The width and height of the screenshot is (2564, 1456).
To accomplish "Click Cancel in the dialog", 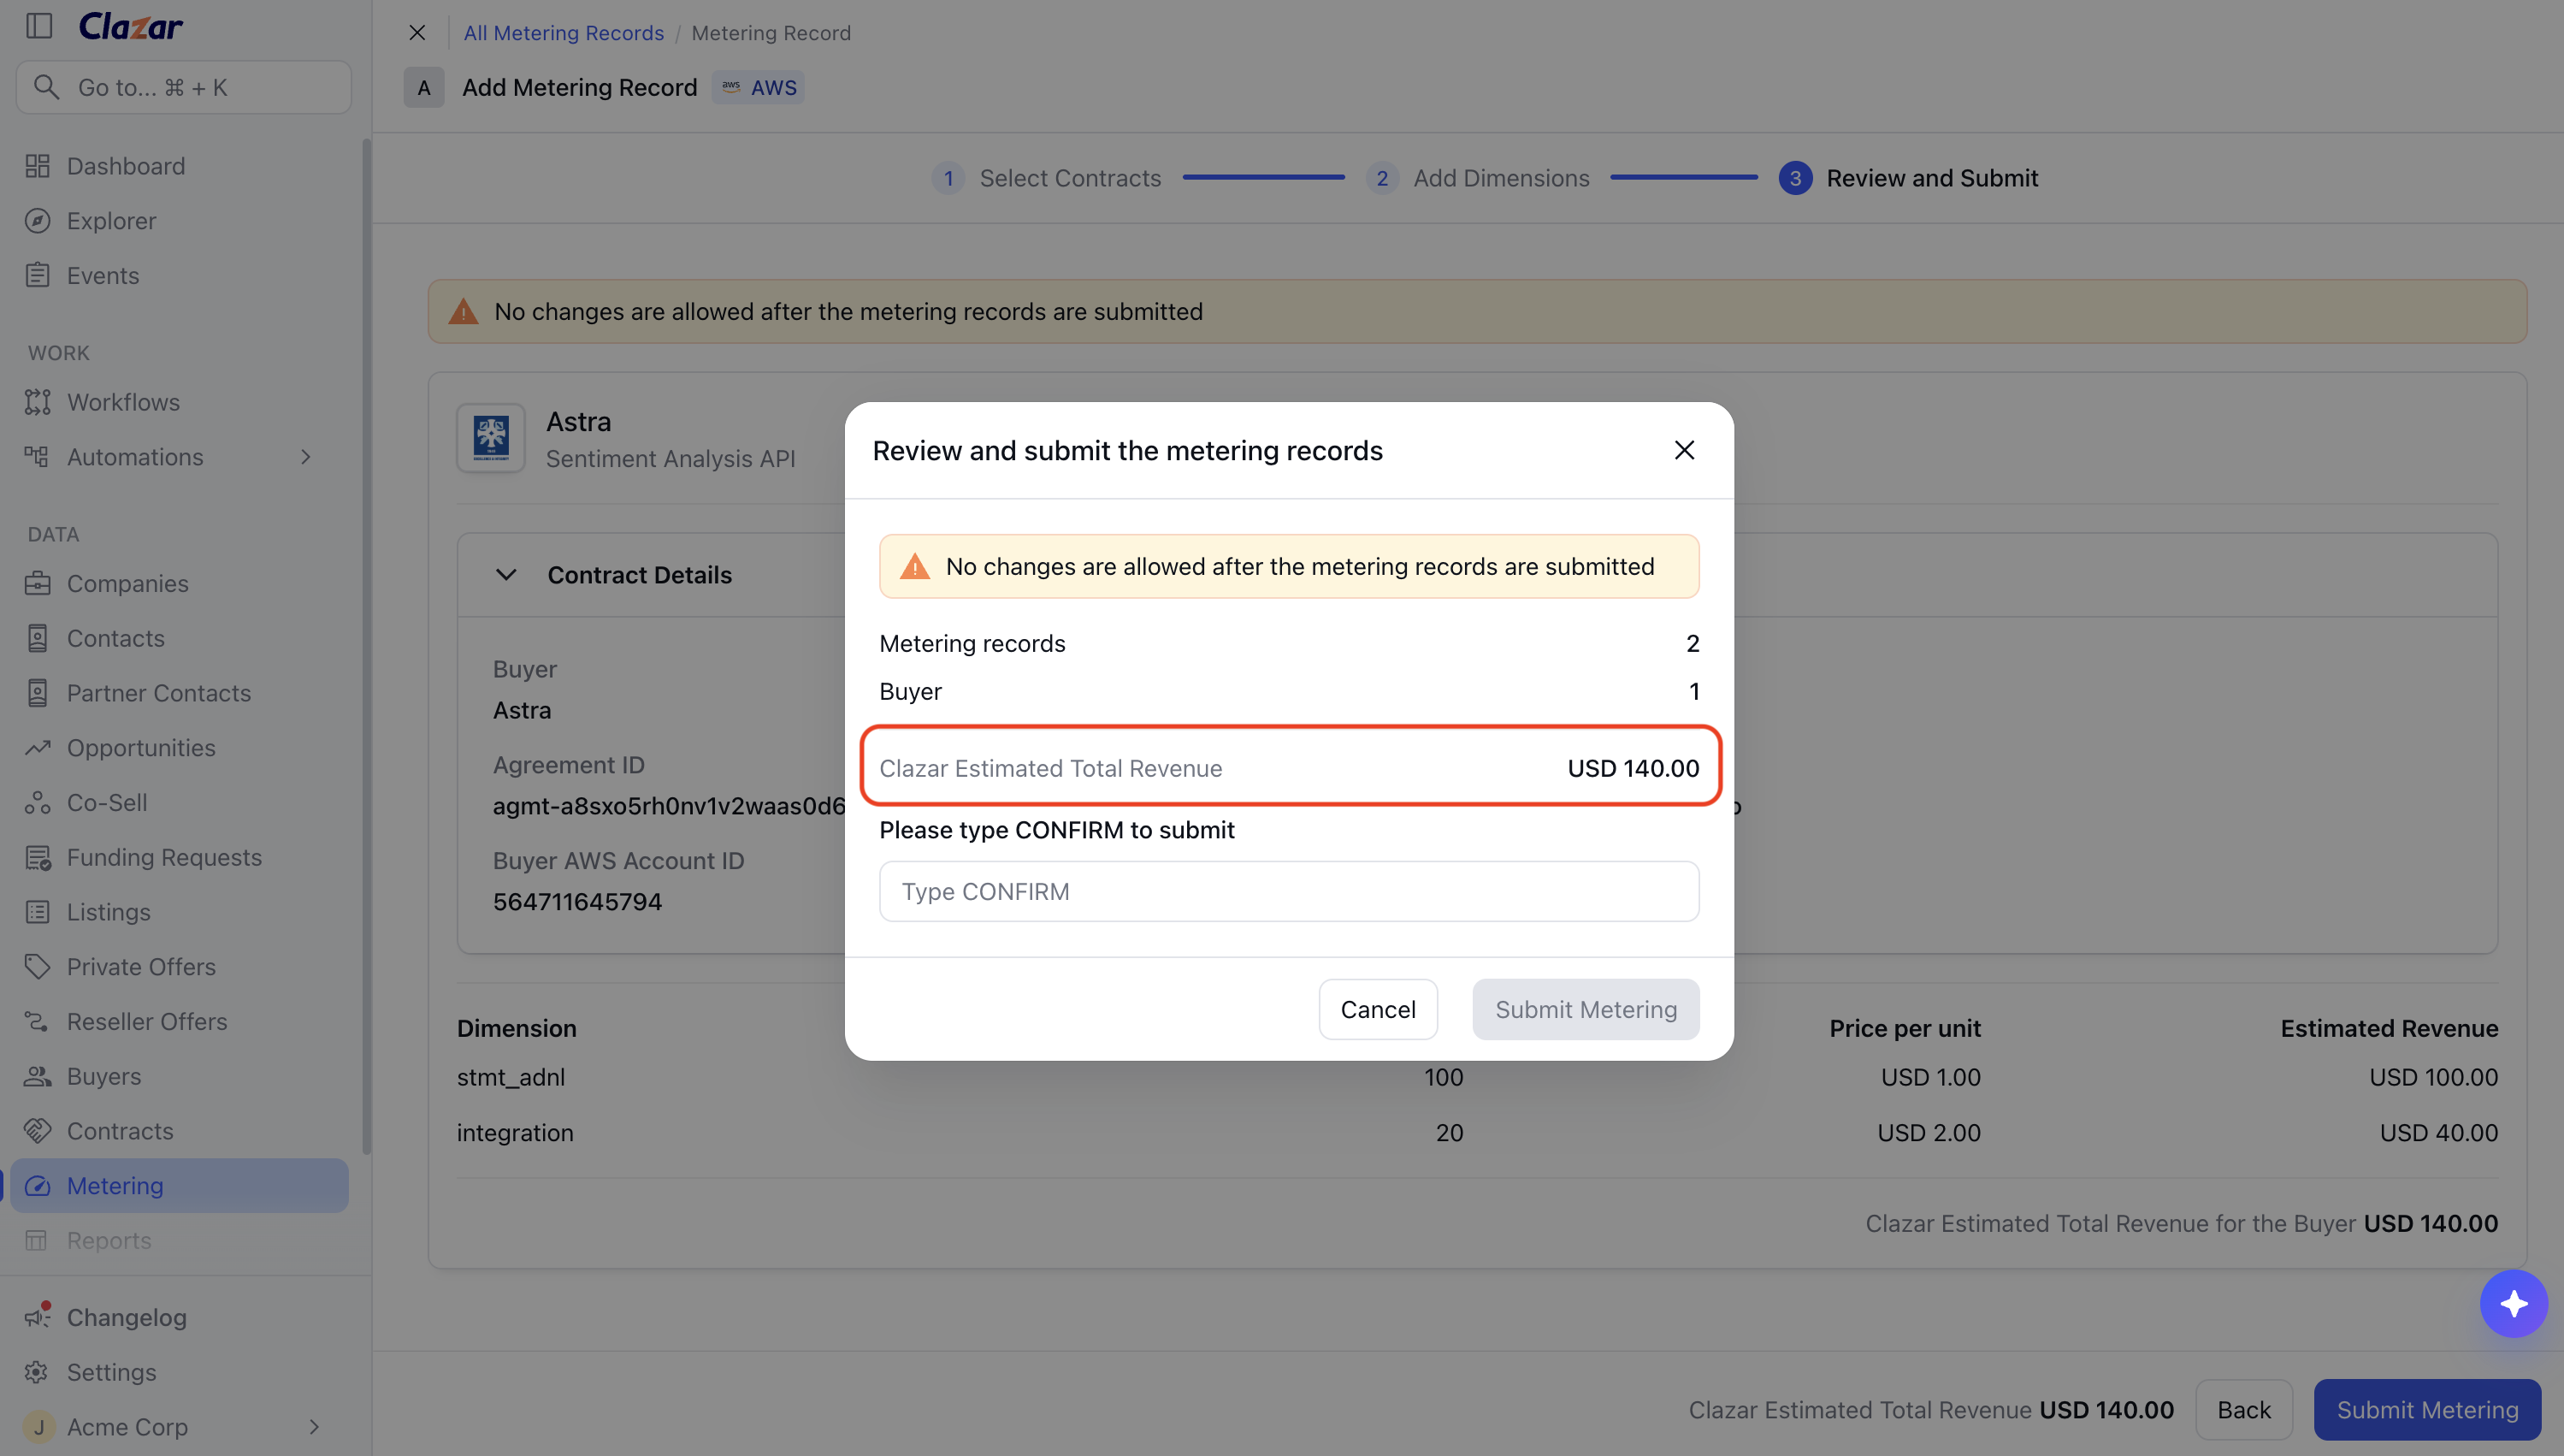I will tap(1378, 1009).
